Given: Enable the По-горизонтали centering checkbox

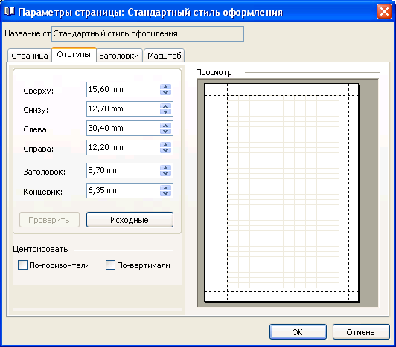Looking at the screenshot, I should pyautogui.click(x=22, y=265).
